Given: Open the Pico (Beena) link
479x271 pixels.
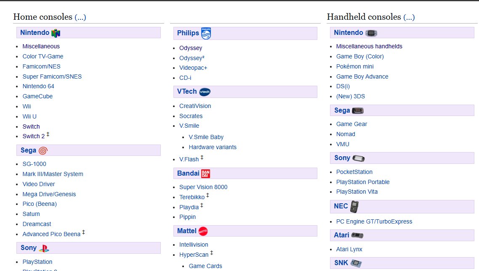Looking at the screenshot, I should pos(40,204).
